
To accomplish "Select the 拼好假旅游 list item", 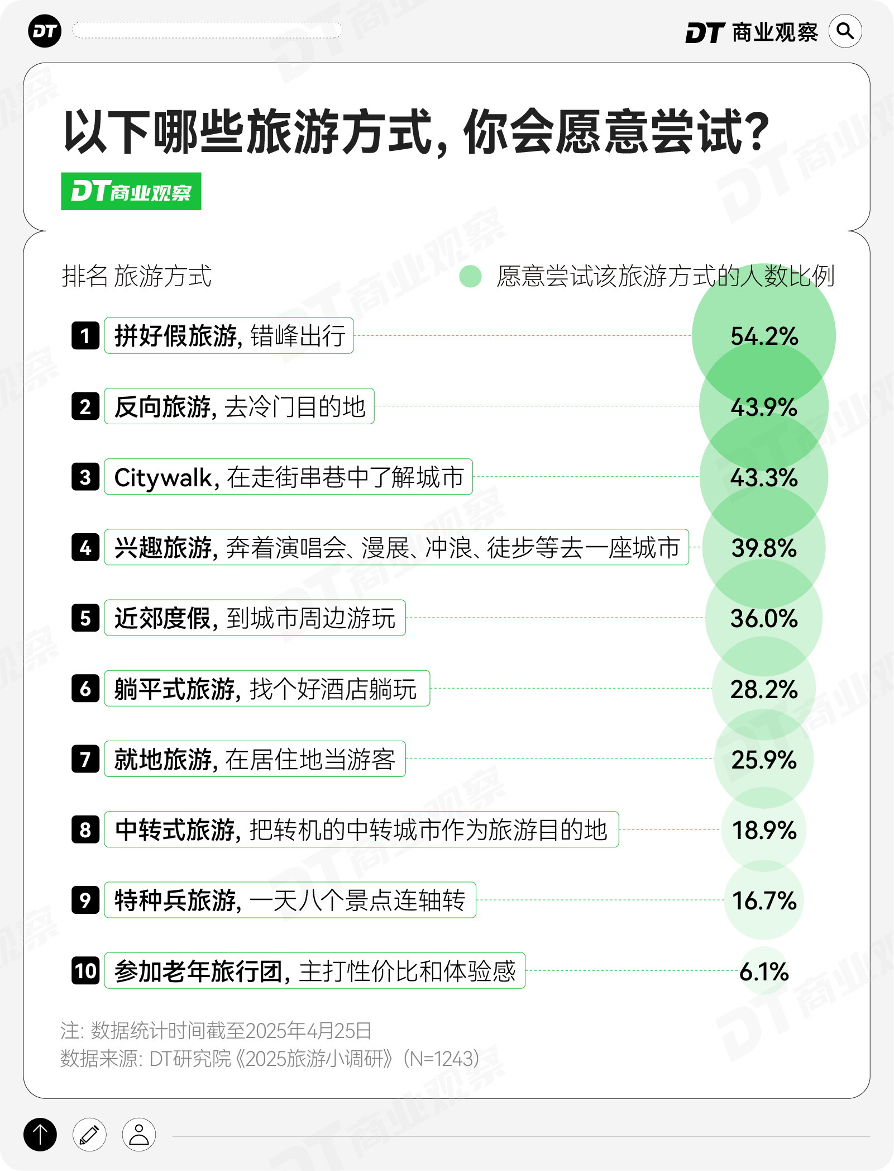I will pos(229,335).
